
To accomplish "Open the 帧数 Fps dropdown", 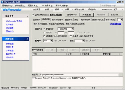I will [x=83, y=41].
